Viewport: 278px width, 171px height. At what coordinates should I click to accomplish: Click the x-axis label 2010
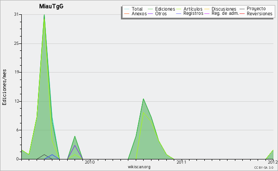pyautogui.click(x=90, y=162)
